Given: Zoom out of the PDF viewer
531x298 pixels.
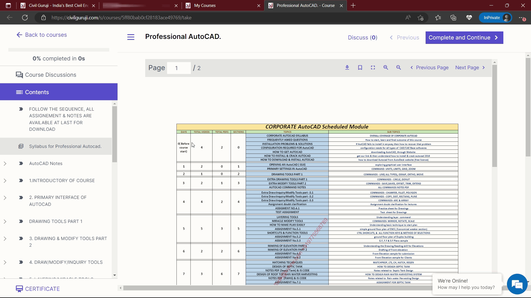Looking at the screenshot, I should [399, 68].
